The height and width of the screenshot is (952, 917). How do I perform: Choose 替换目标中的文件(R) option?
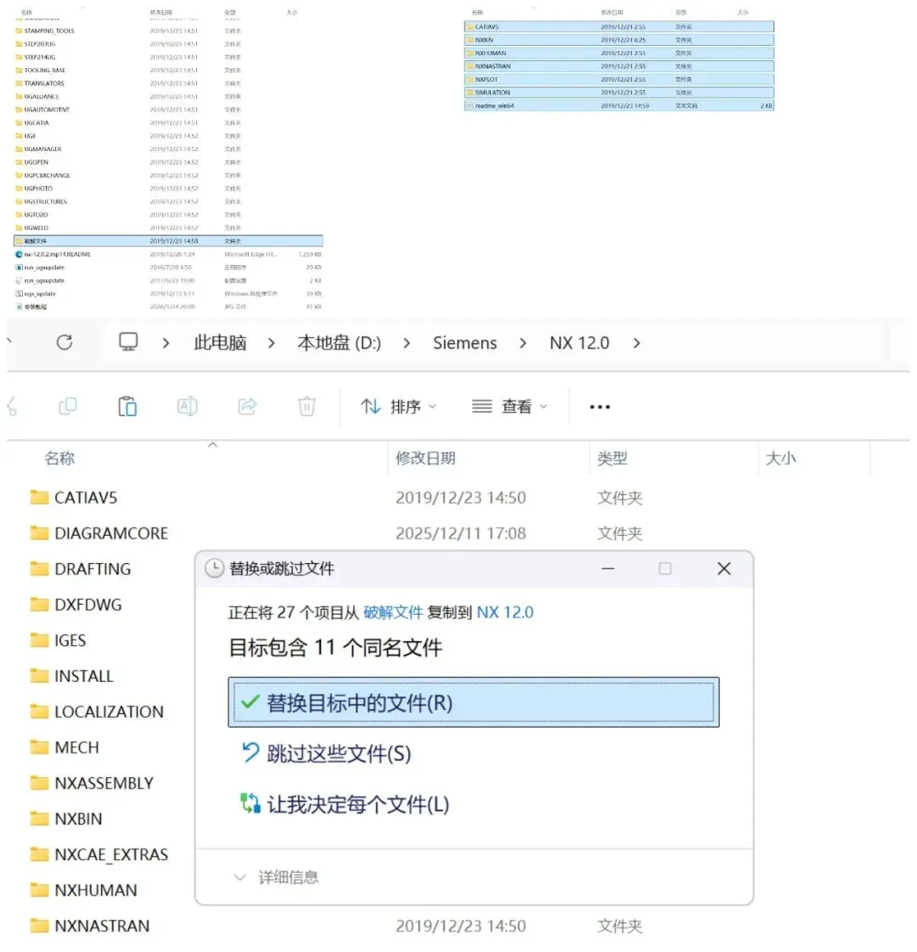pos(474,702)
